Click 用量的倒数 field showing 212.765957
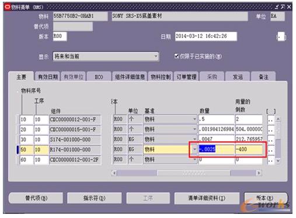The height and width of the screenshot is (218, 296). (x=249, y=139)
